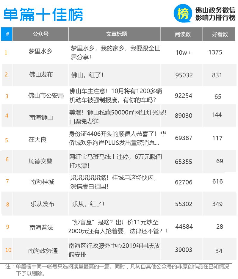Open the 梦里水乡 account name
This screenshot has width=238, height=279.
[40, 51]
